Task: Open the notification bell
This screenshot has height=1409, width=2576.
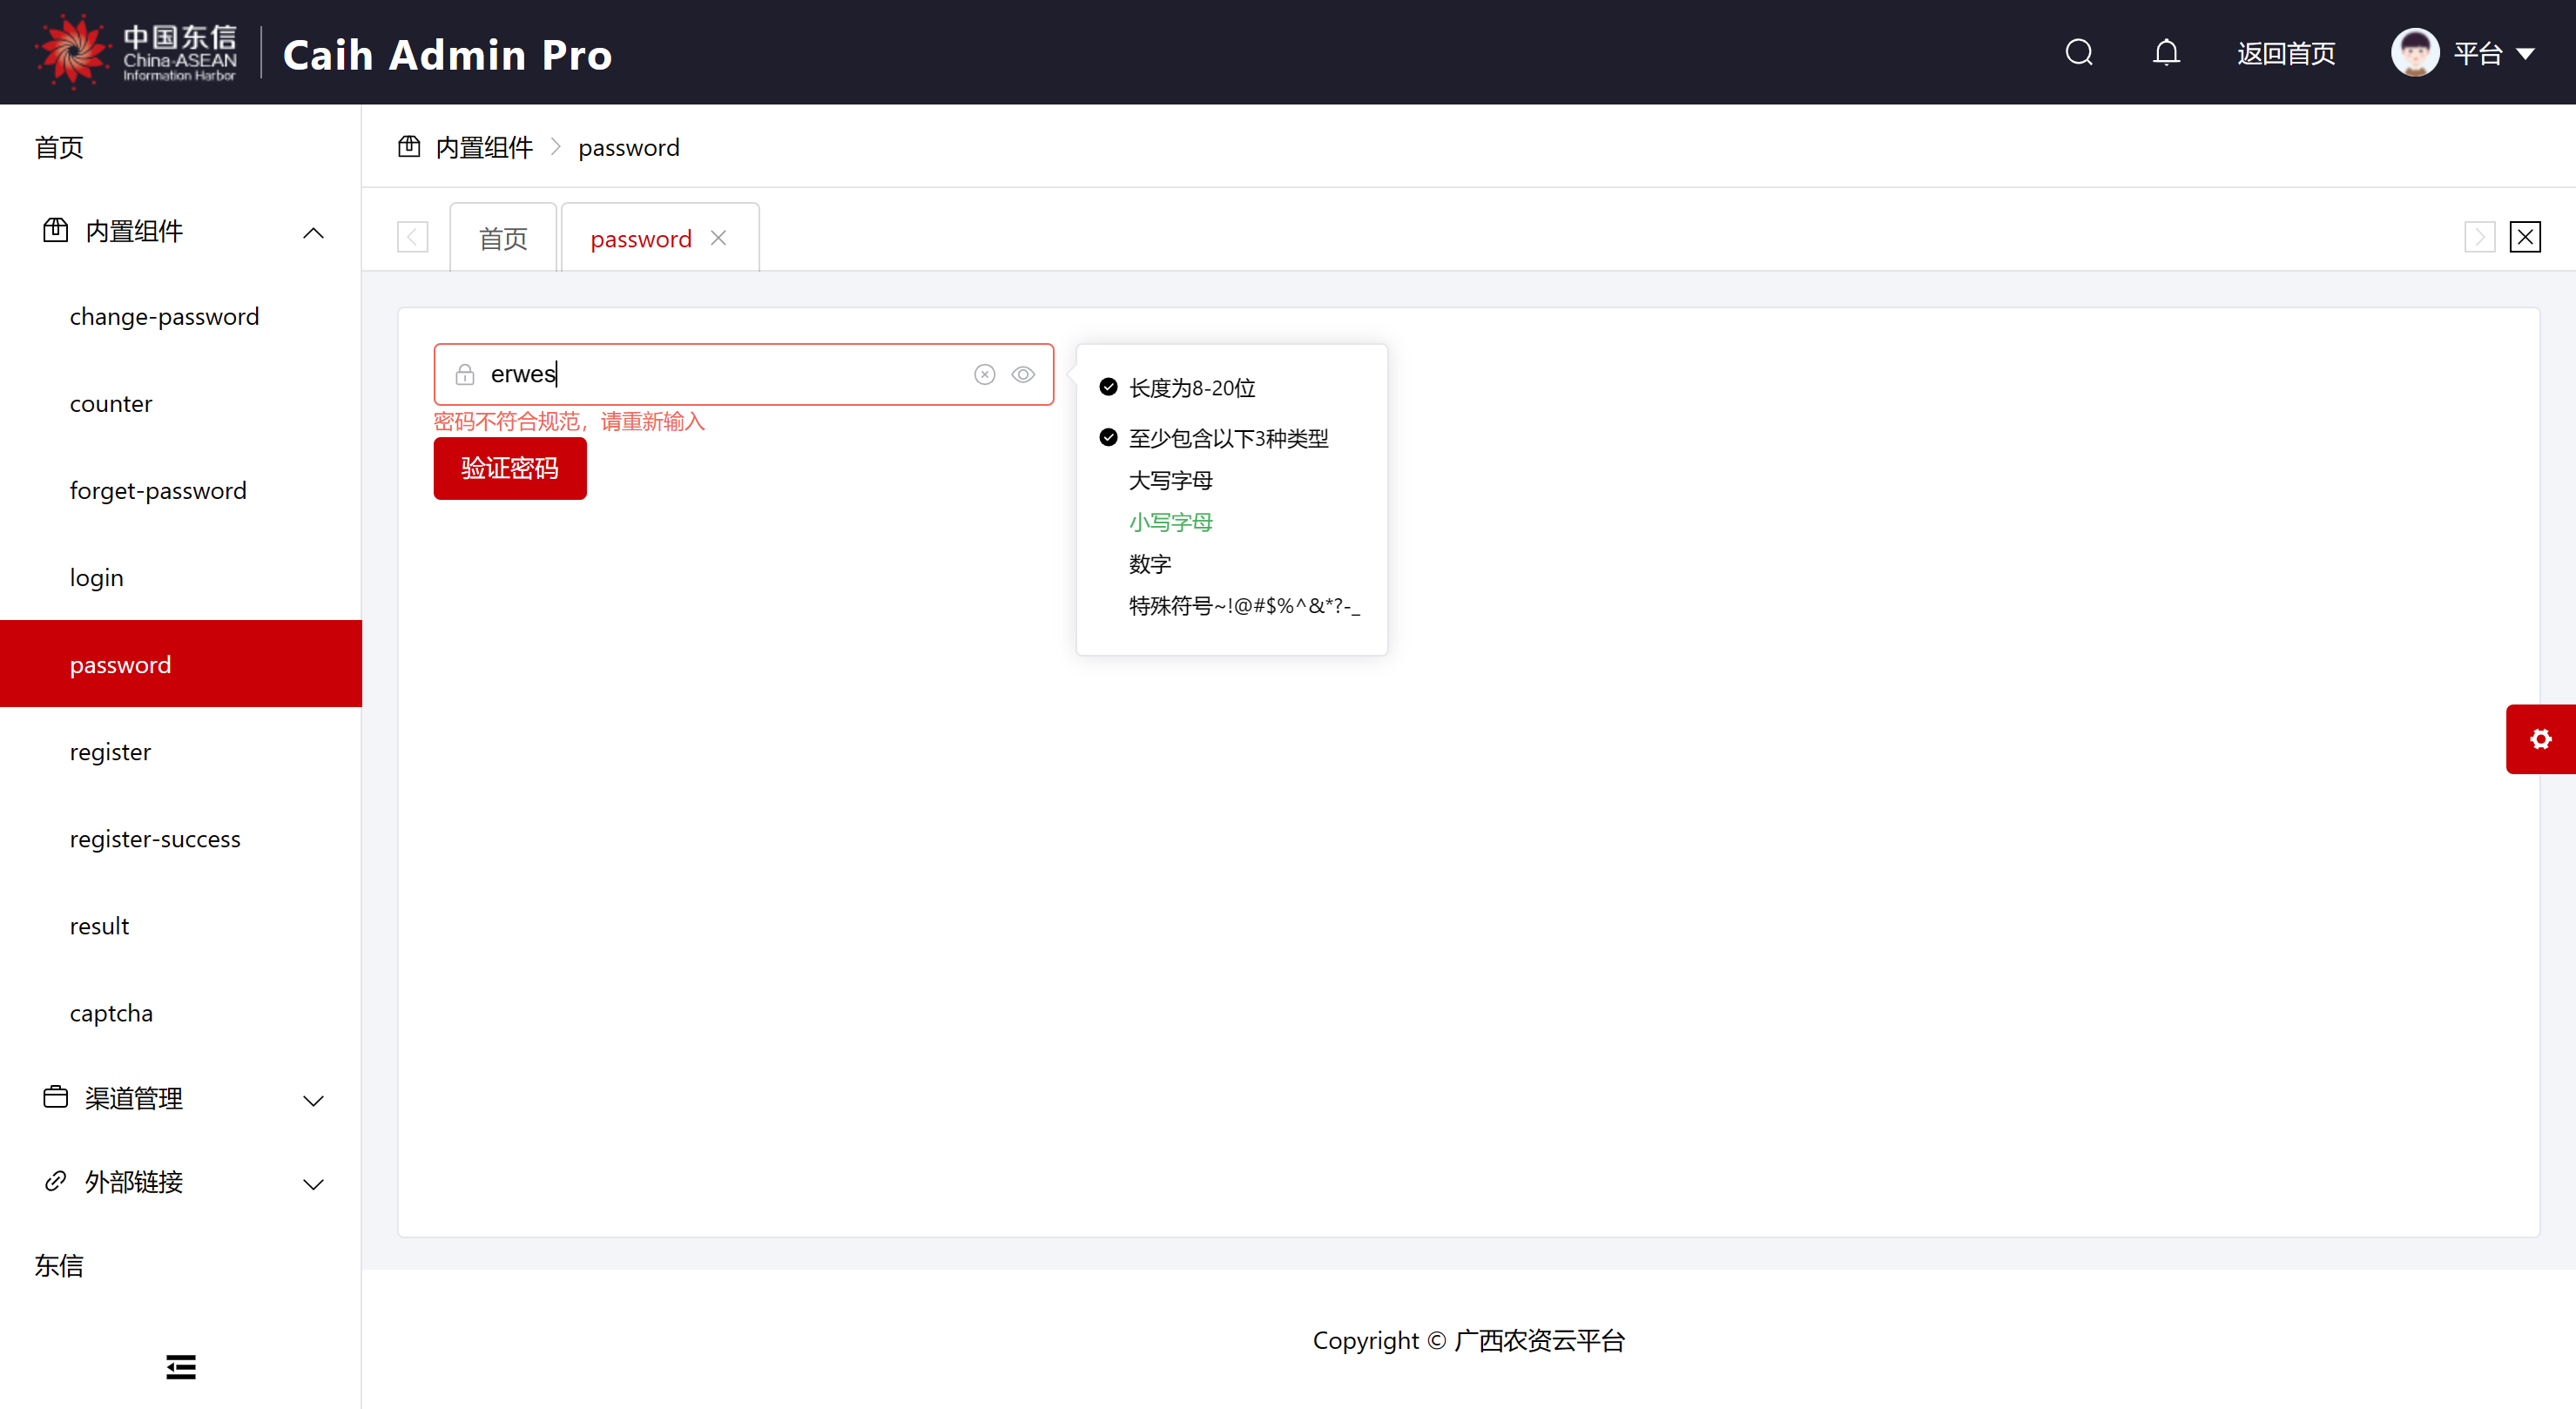Action: pos(2166,52)
